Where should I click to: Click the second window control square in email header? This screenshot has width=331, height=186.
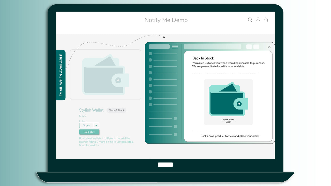click(x=256, y=47)
